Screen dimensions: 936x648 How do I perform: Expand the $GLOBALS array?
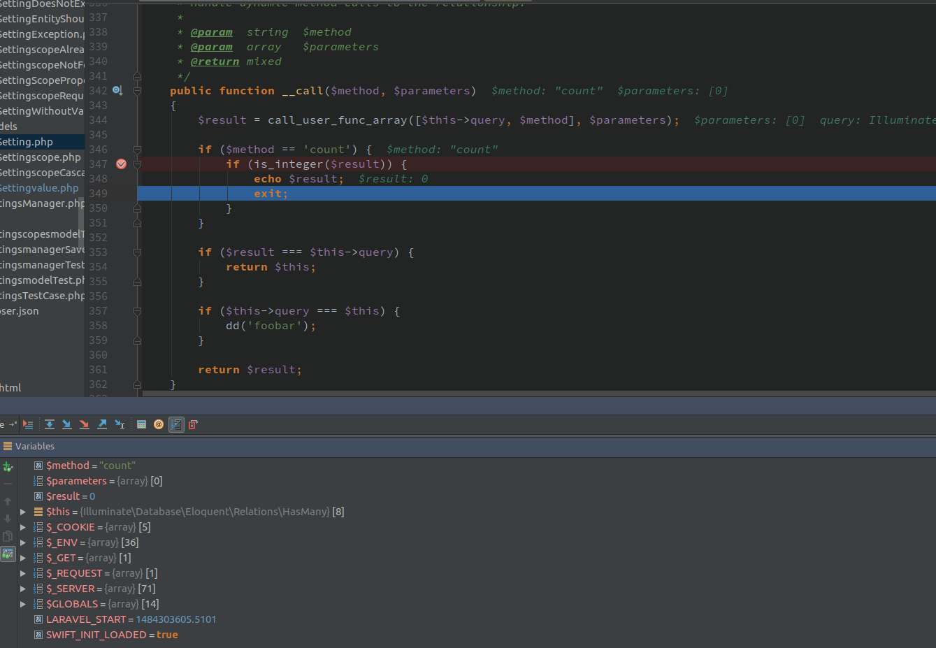coord(23,604)
